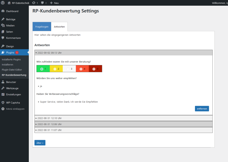Expand the 2022-08-31 12:06 Uhr entry

point(123,124)
